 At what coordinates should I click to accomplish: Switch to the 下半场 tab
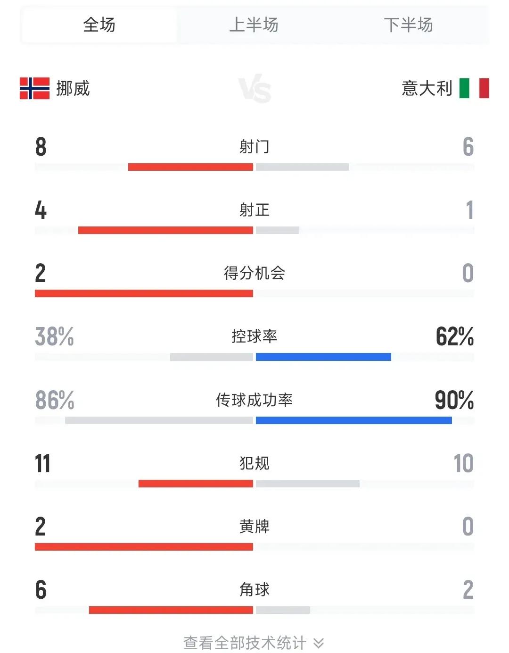(408, 25)
